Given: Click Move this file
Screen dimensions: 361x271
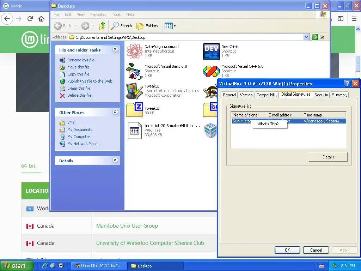Looking at the screenshot, I should (78, 67).
